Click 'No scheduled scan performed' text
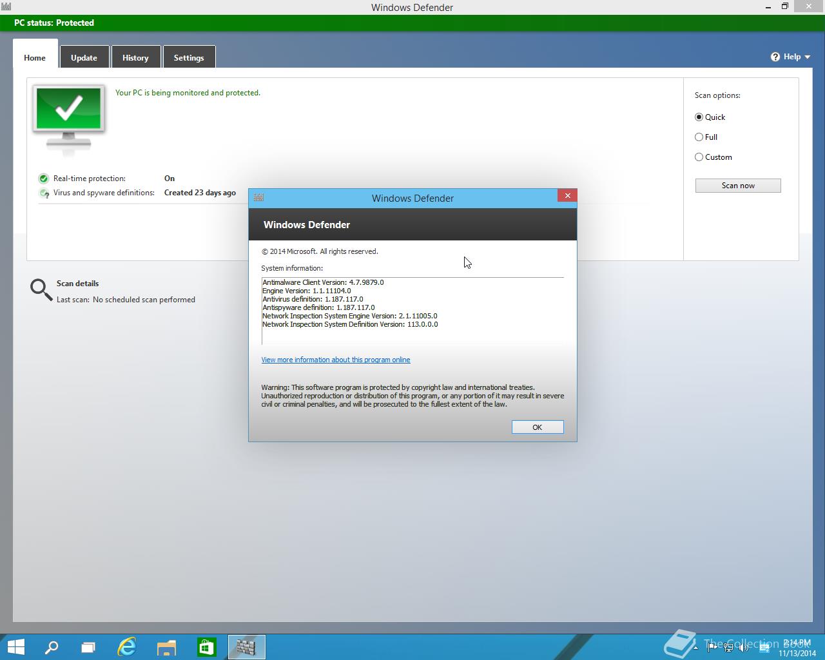Viewport: 825px width, 660px height. 144,300
